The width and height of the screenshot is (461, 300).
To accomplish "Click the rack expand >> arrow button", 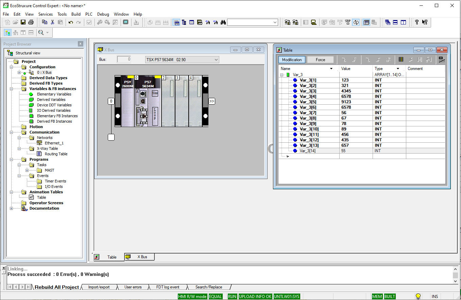I will coord(212,101).
